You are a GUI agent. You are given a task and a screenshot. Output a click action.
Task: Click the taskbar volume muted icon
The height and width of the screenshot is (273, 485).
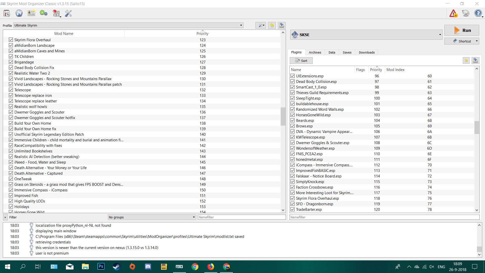point(432,267)
